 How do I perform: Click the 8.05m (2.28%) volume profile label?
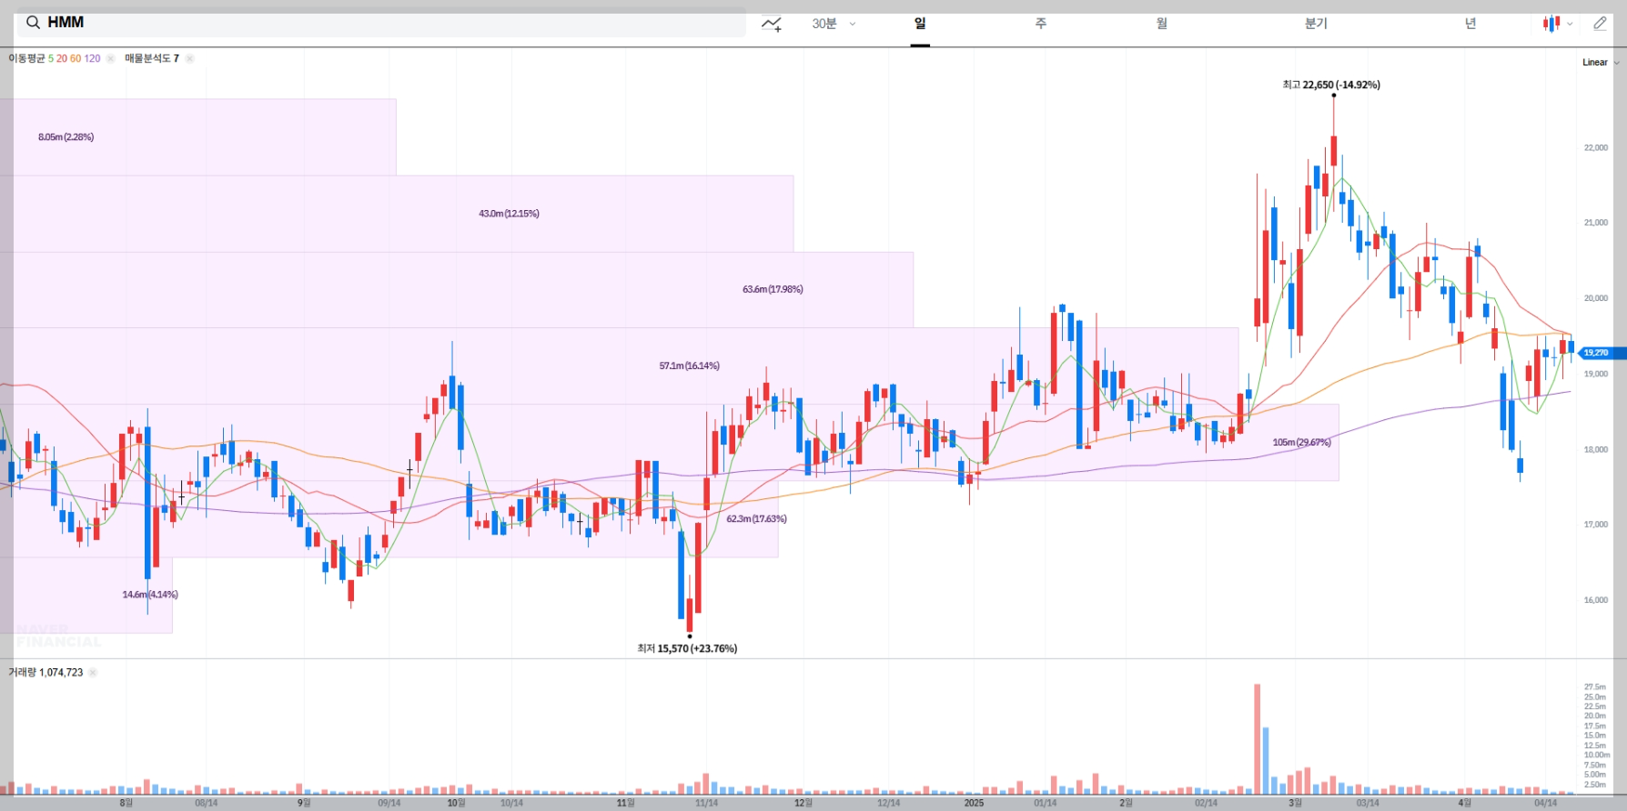[66, 137]
